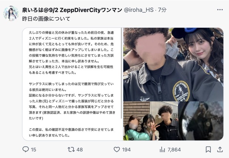Screen dimensions: 229x158
Task: Click the display name 泉いろは@9/2 ZeppDiverCityワンマン
Action: [72, 10]
